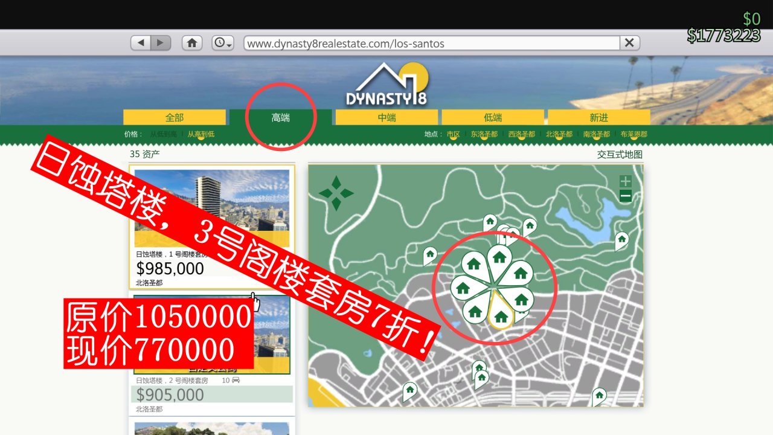The image size is (773, 435).
Task: Click the lower-left house petal in the cluster
Action: pyautogui.click(x=476, y=311)
